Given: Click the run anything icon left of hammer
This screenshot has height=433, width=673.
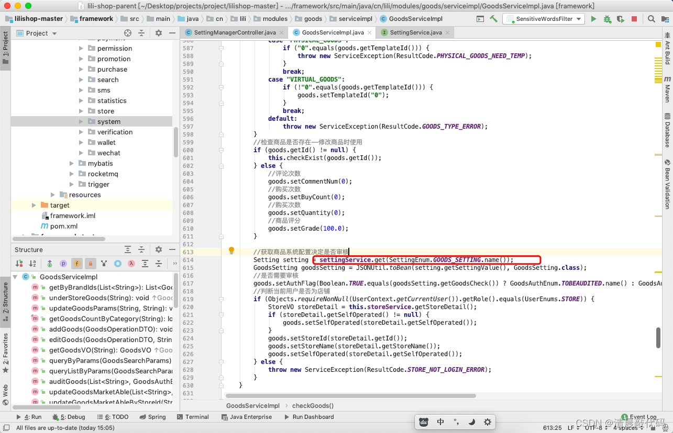Looking at the screenshot, I should tap(480, 19).
